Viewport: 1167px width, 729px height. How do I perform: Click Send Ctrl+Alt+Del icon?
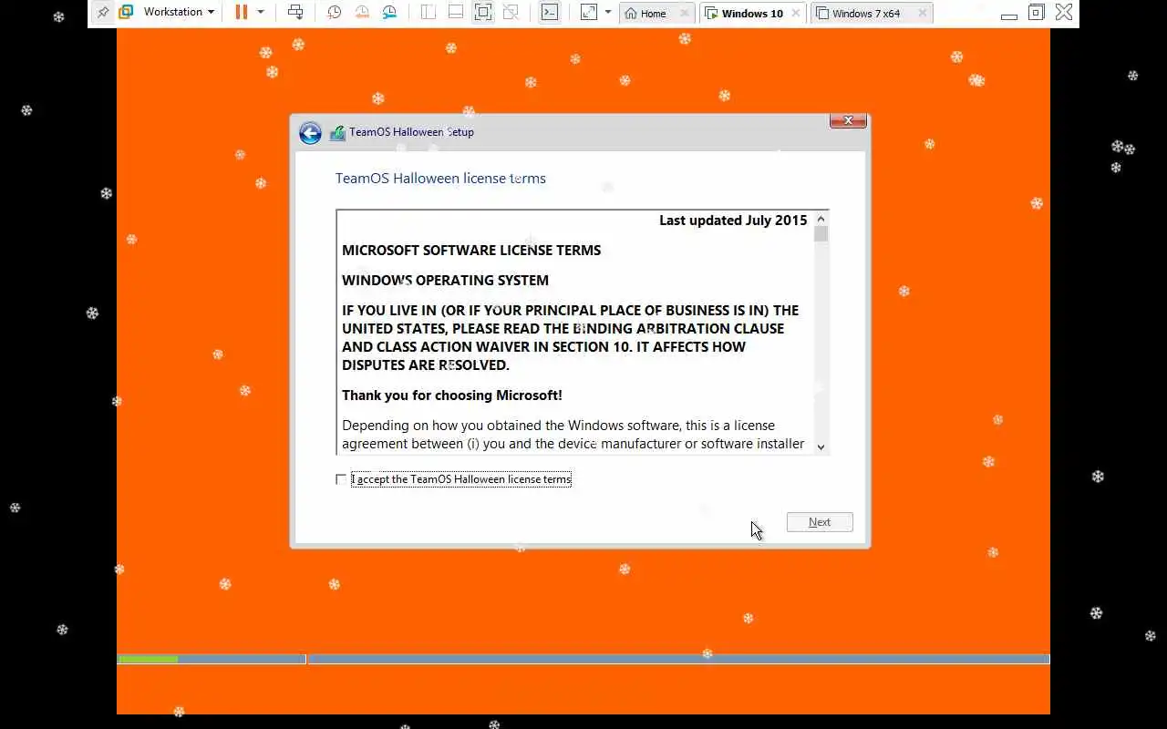(x=295, y=13)
